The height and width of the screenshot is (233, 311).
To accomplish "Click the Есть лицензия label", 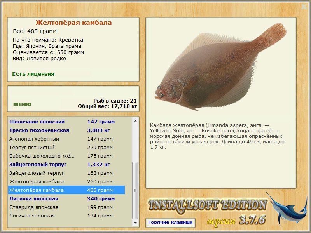I will (33, 74).
